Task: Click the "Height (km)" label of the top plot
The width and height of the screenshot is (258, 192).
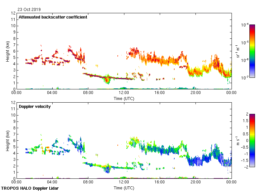Action: tap(8, 51)
